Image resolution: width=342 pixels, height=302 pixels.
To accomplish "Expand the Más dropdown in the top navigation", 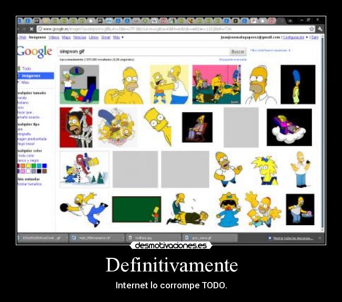I will click(x=118, y=37).
